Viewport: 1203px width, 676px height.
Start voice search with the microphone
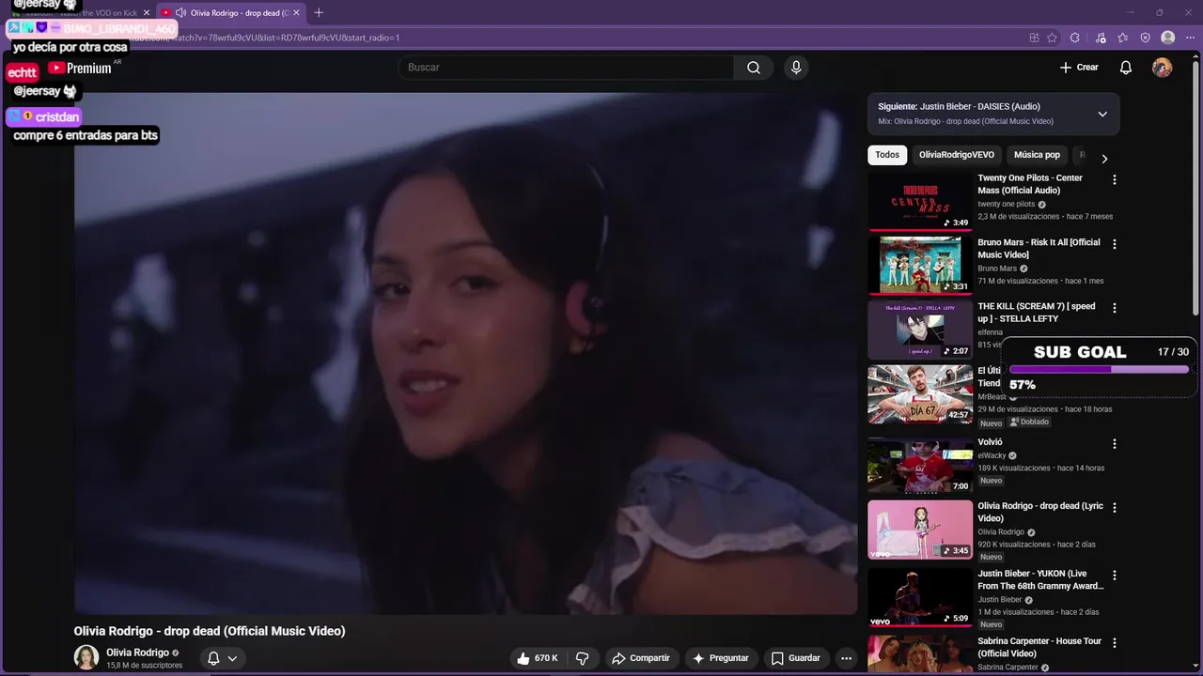click(796, 68)
